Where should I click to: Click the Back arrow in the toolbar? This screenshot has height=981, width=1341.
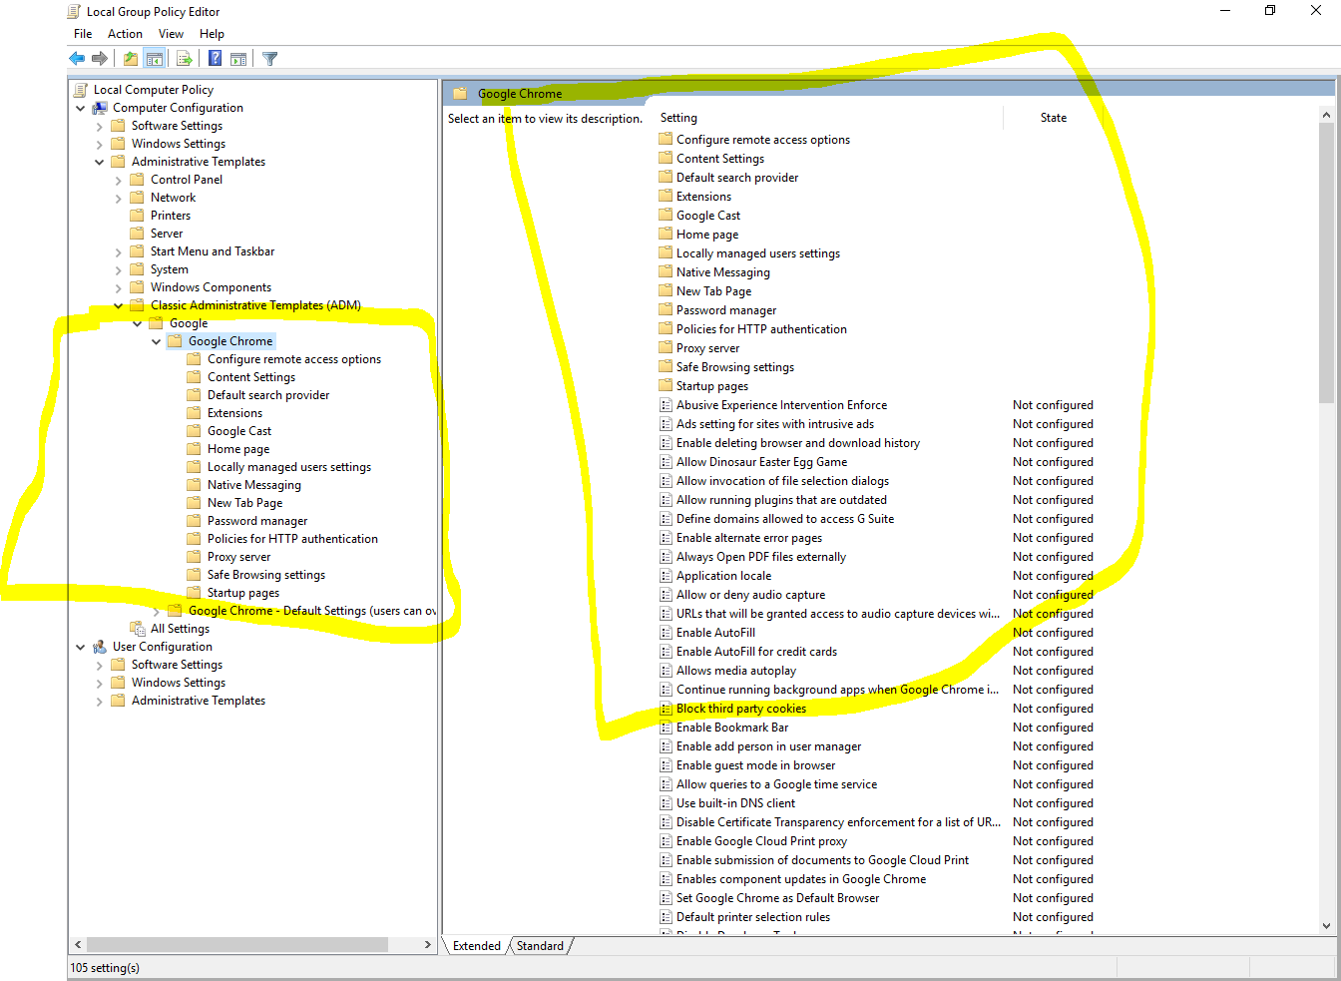click(77, 59)
